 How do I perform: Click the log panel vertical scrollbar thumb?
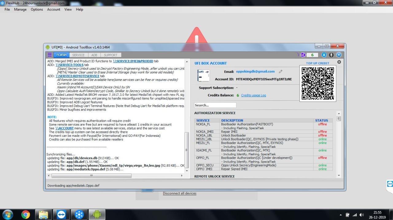click(186, 150)
